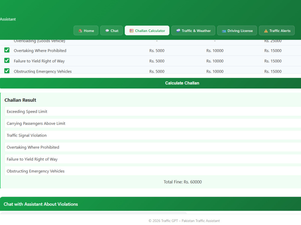Viewport: 301px width, 225px height.
Task: Click Rs. 15000 fine in Overtaking row
Action: 273,51
